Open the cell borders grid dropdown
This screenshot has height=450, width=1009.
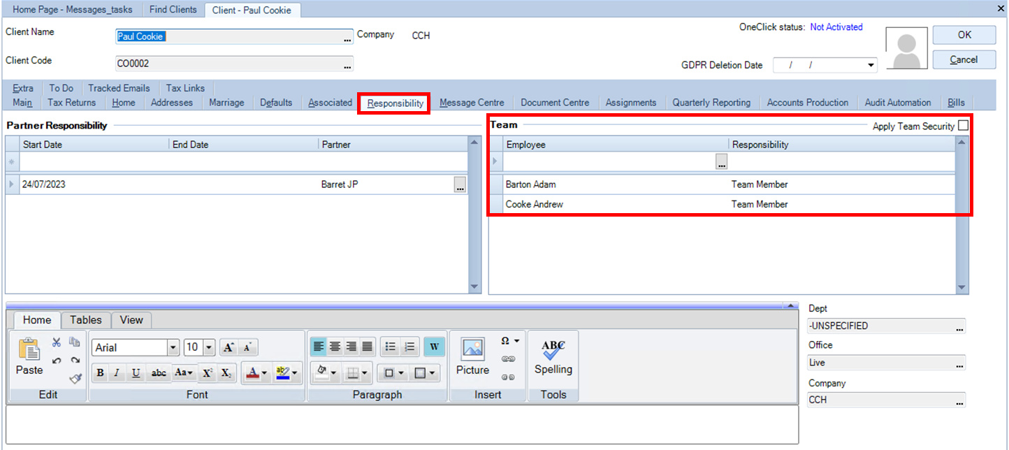pyautogui.click(x=358, y=373)
